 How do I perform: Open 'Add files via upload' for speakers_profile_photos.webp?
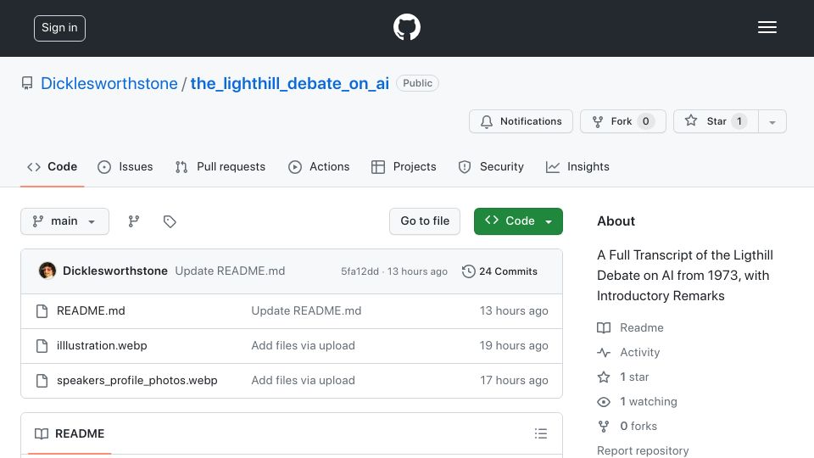coord(304,380)
